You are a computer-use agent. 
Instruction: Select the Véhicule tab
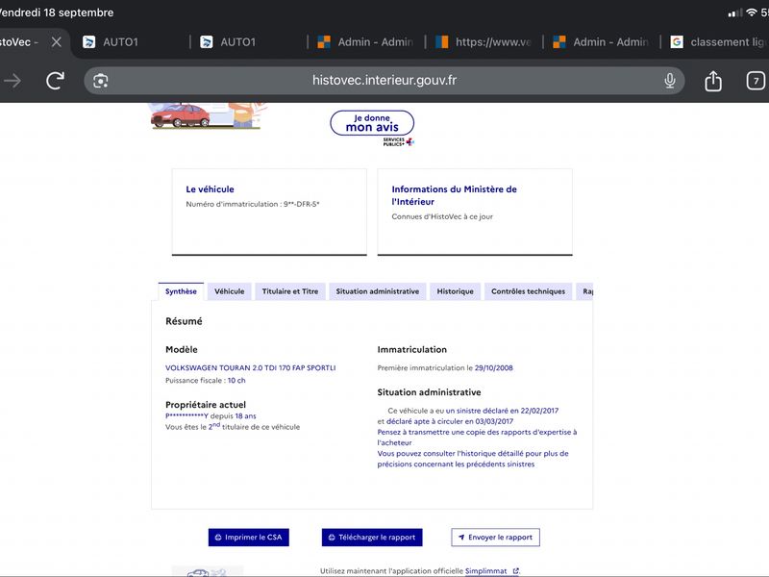tap(229, 291)
